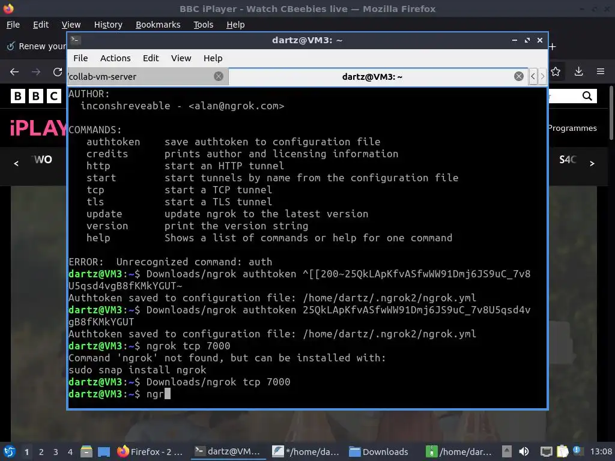Open the Firefox hamburger application menu

coord(601,71)
